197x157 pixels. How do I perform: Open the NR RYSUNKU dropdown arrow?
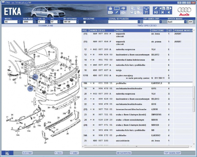[78, 22]
